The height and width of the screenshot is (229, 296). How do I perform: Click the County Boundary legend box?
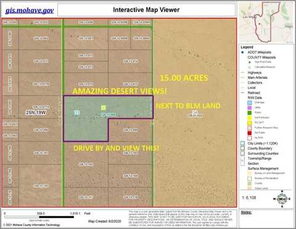point(242,148)
